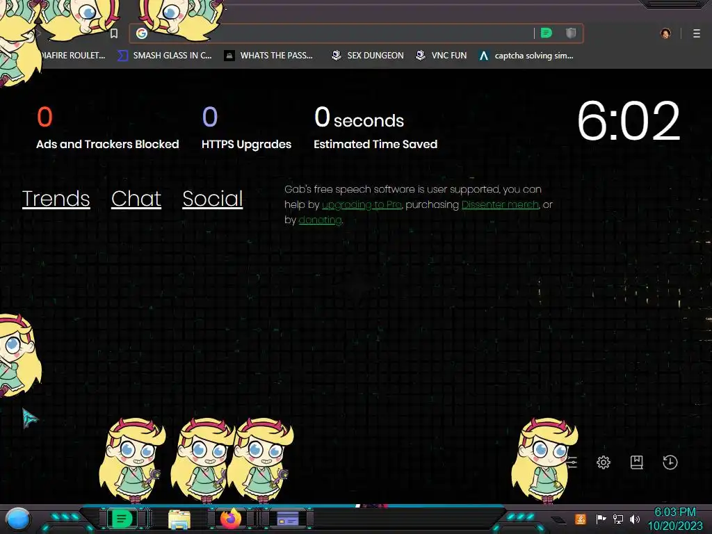Click the blue Start orb button
Viewport: 712px width, 534px height.
tap(18, 519)
